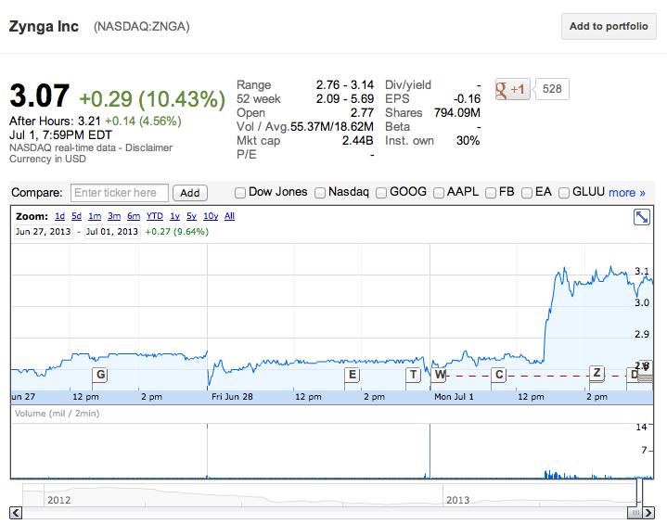
Task: Focus the Enter ticker here field
Action: [x=120, y=193]
